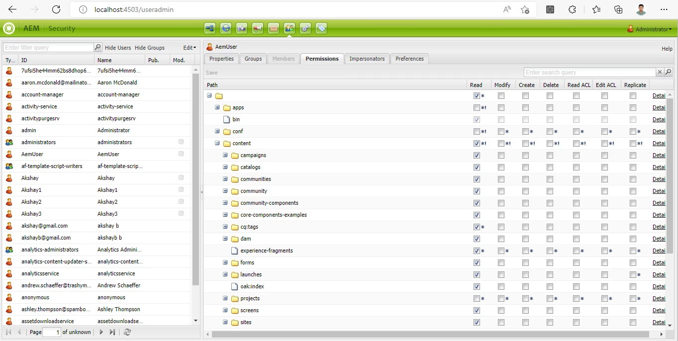Toggle Read checkbox for apps
Screen dimensions: 678x341
pyautogui.click(x=477, y=107)
